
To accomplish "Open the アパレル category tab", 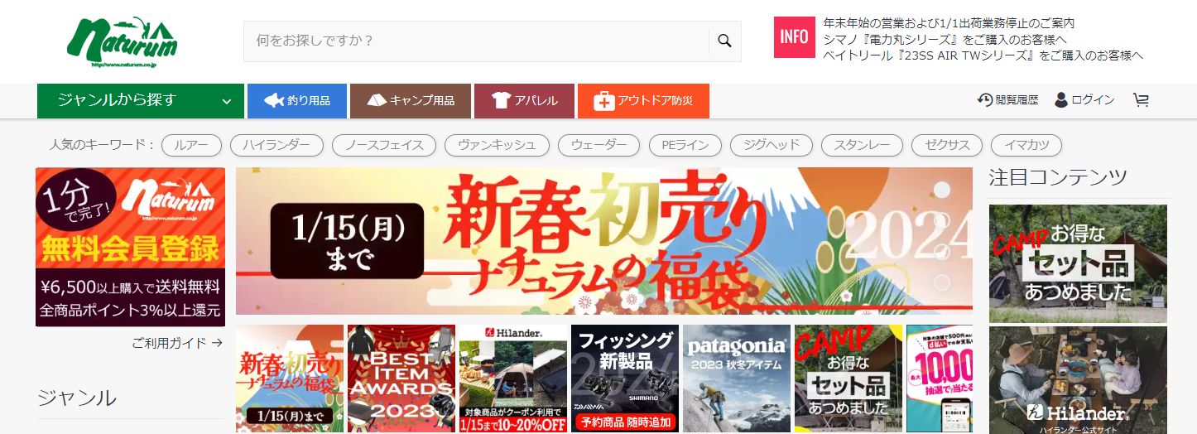I will click(x=524, y=101).
